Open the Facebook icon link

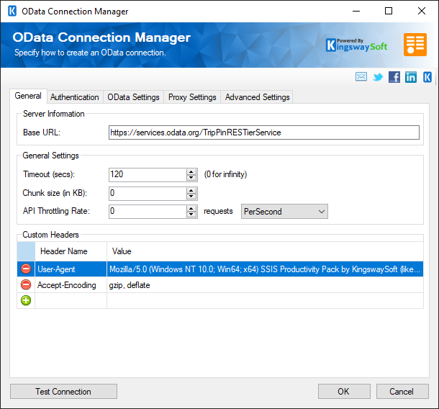point(394,77)
